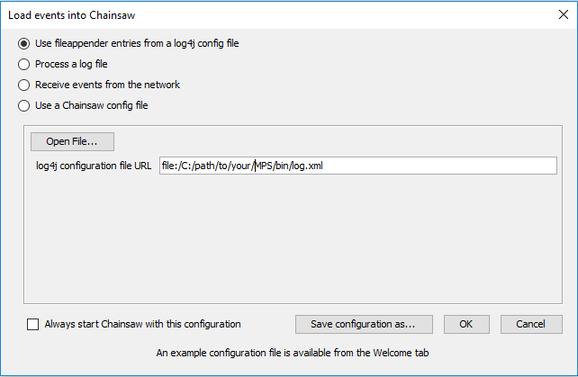
Task: Click the "Open File..." button
Action: pos(72,141)
